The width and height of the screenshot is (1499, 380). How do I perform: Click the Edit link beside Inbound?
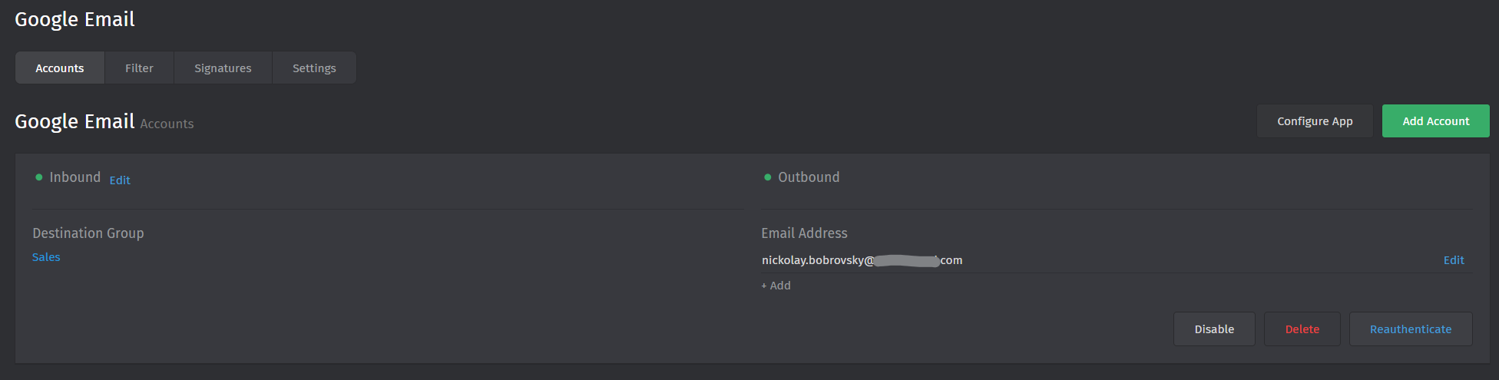[x=120, y=180]
